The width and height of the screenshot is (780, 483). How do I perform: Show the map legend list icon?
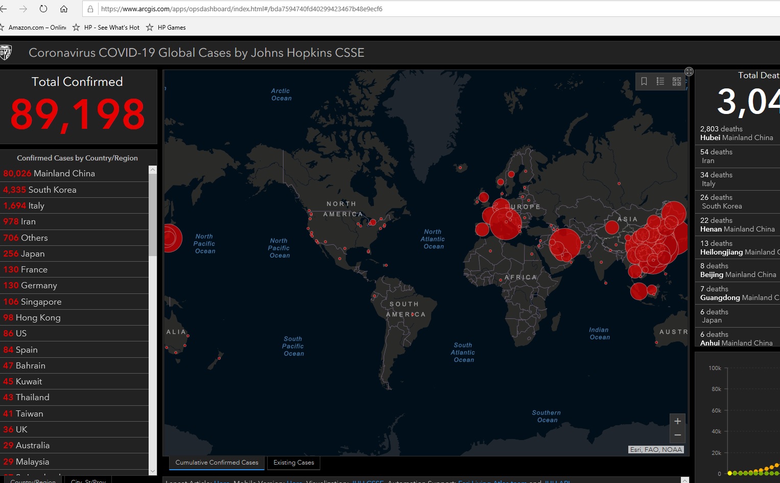660,81
